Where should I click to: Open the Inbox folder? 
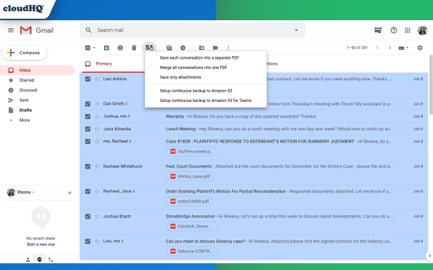click(x=37, y=70)
